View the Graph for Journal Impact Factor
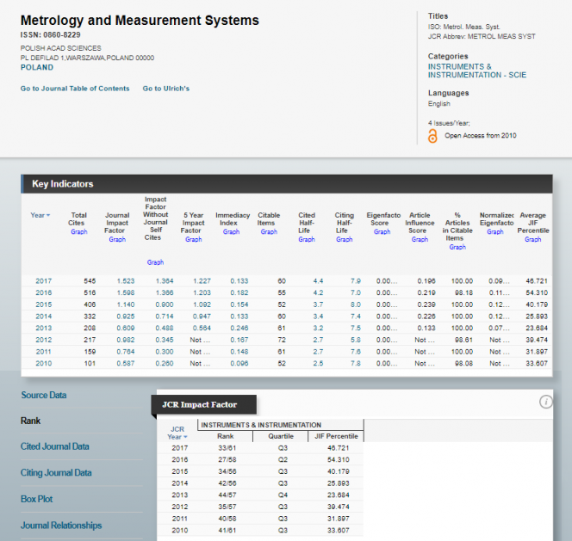 tap(117, 239)
